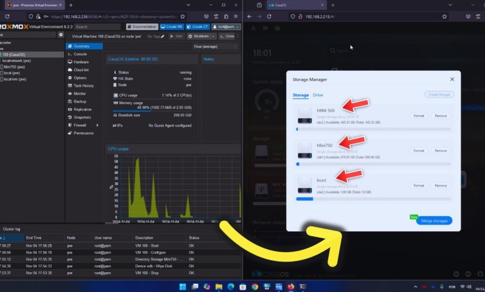Select Mini750 (pve) storage in the tree
Image resolution: width=485 pixels, height=292 pixels.
point(14,67)
